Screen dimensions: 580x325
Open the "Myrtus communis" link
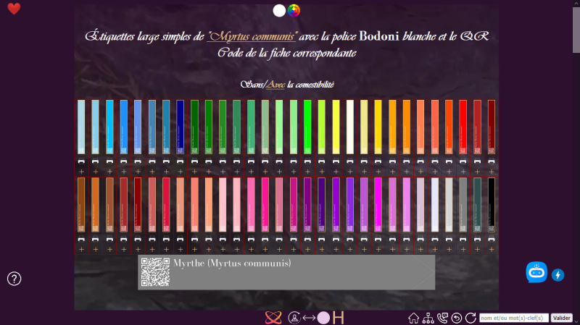(252, 36)
